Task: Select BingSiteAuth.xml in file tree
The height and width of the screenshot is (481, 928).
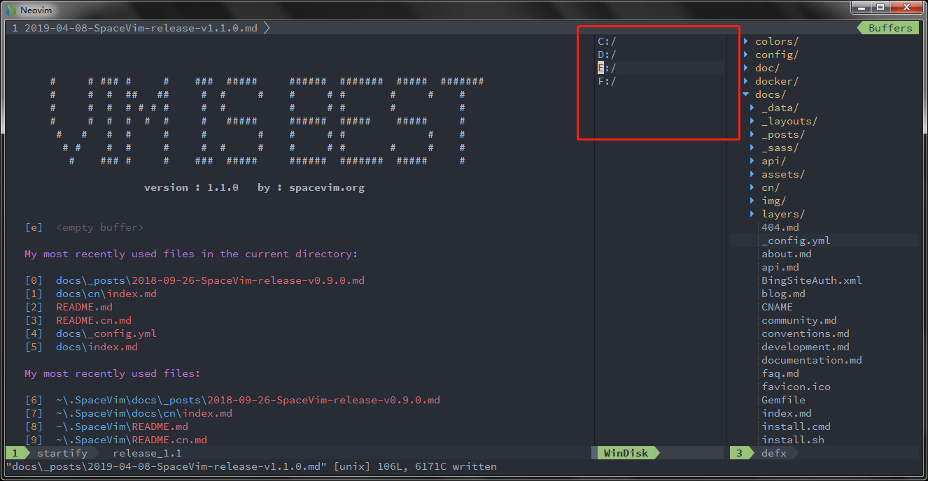Action: click(812, 280)
